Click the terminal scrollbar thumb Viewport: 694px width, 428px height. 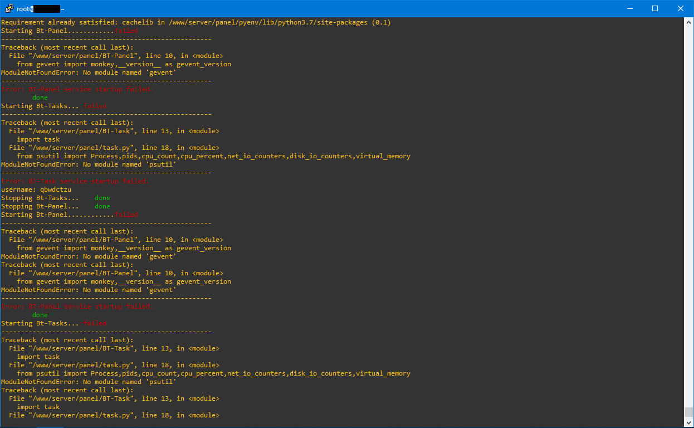[688, 412]
